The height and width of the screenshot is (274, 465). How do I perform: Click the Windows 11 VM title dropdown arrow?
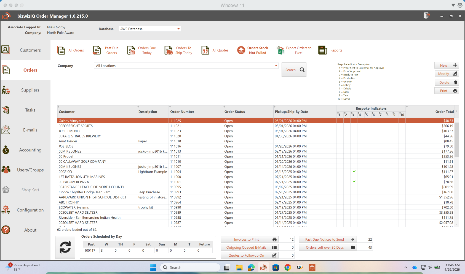tap(453, 5)
